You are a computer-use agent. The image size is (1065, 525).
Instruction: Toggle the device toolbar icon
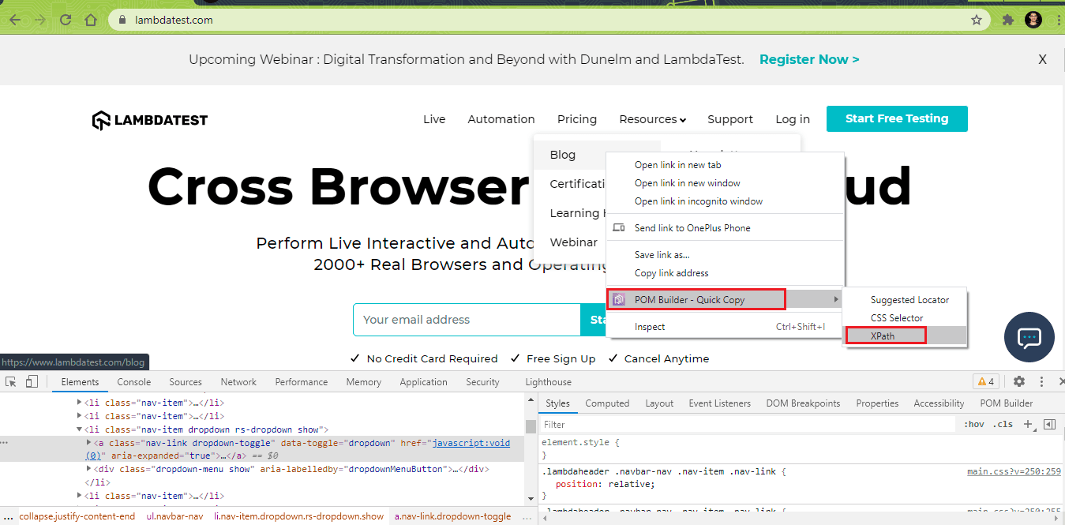(x=30, y=381)
